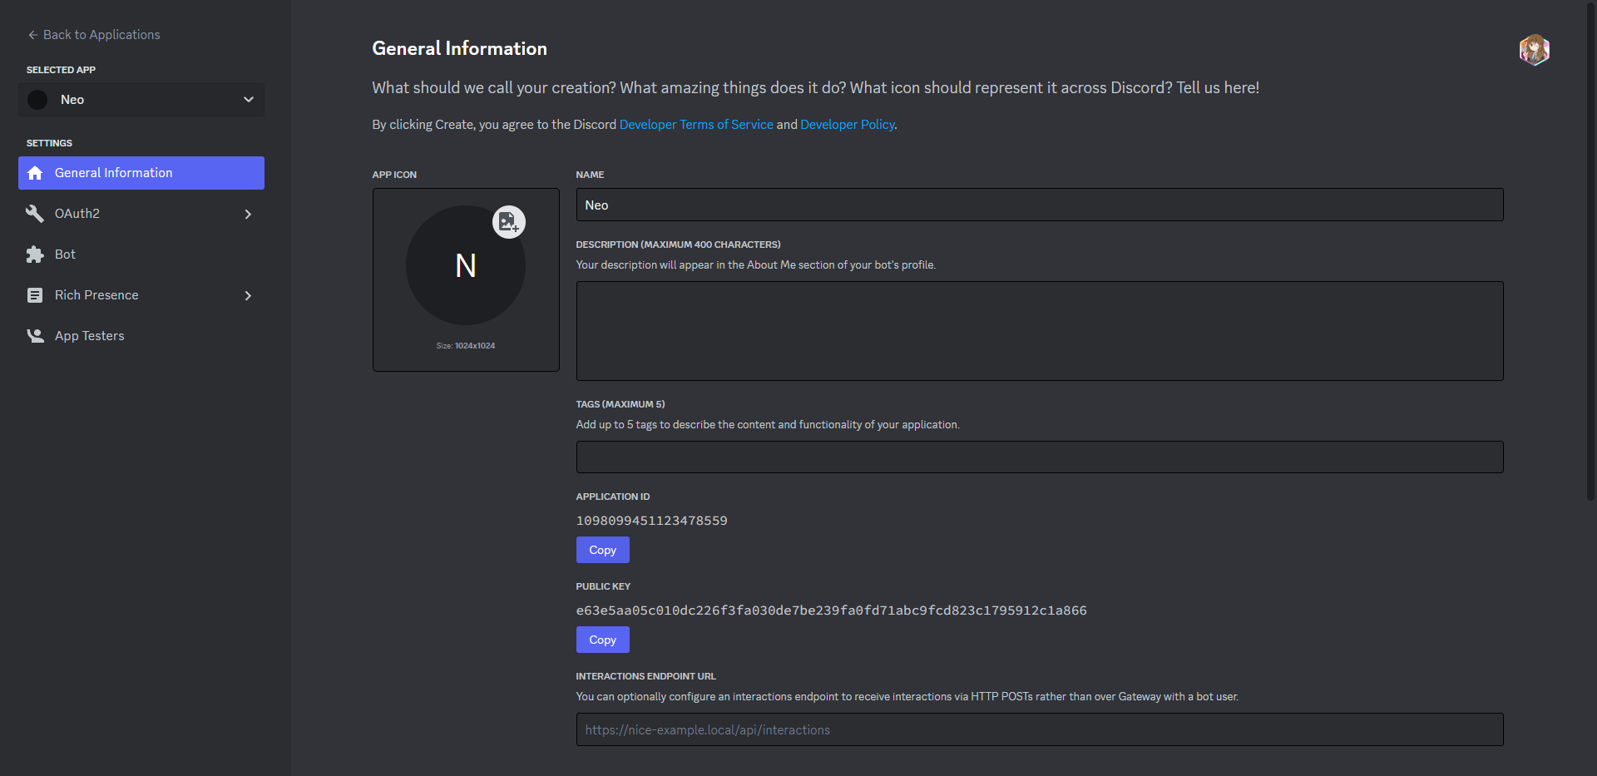
Task: Open the user avatar profile menu
Action: (1535, 50)
